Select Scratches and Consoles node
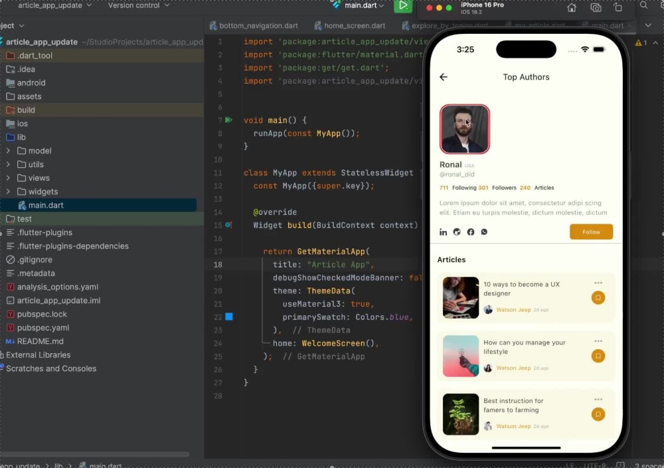This screenshot has width=664, height=468. [x=50, y=368]
